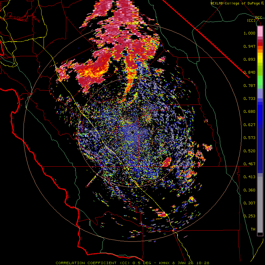Click the NEXLAB-College of DuPage credit text

[x=237, y=3]
